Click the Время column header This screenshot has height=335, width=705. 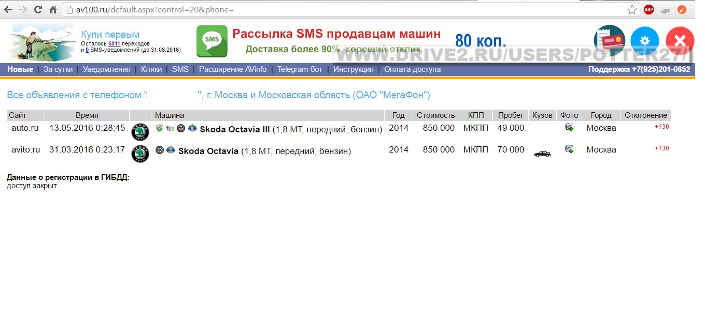click(87, 115)
